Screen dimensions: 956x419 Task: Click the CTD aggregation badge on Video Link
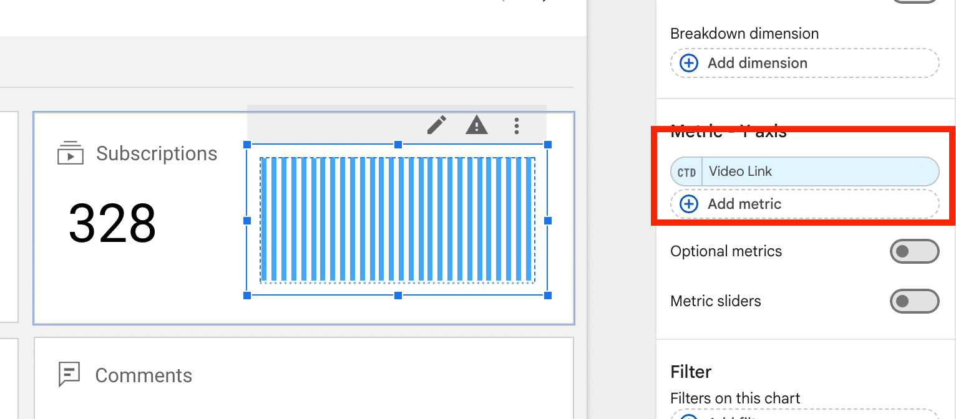pos(686,171)
